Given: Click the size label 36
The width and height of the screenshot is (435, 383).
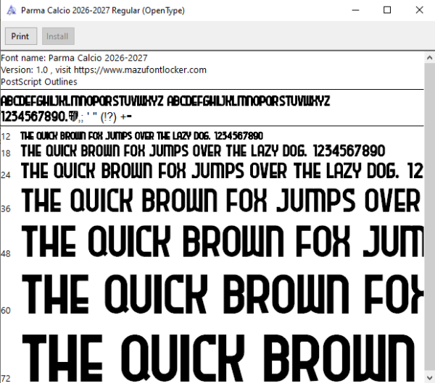Looking at the screenshot, I should point(6,209).
